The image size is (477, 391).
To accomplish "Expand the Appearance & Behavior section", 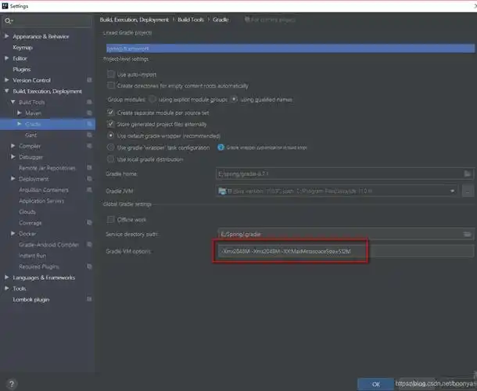I will tap(6, 36).
